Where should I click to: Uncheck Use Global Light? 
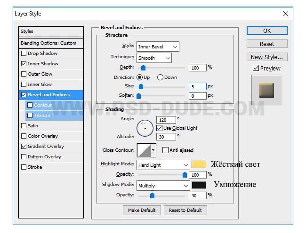pyautogui.click(x=159, y=128)
